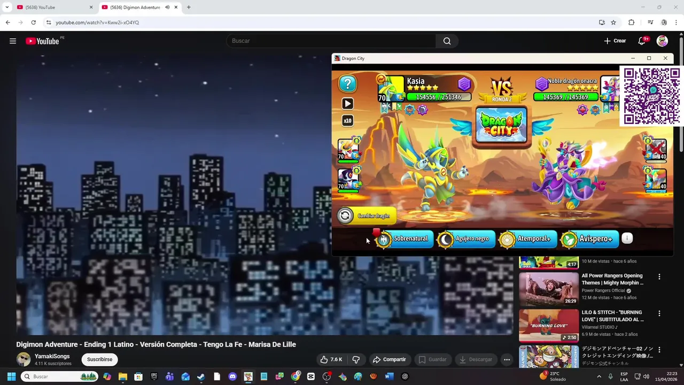Open YouTube account avatar
This screenshot has width=684, height=385.
point(662,41)
